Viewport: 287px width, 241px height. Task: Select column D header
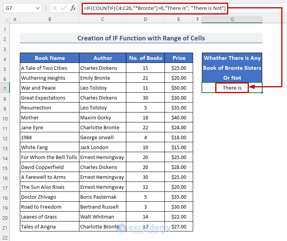(145, 19)
